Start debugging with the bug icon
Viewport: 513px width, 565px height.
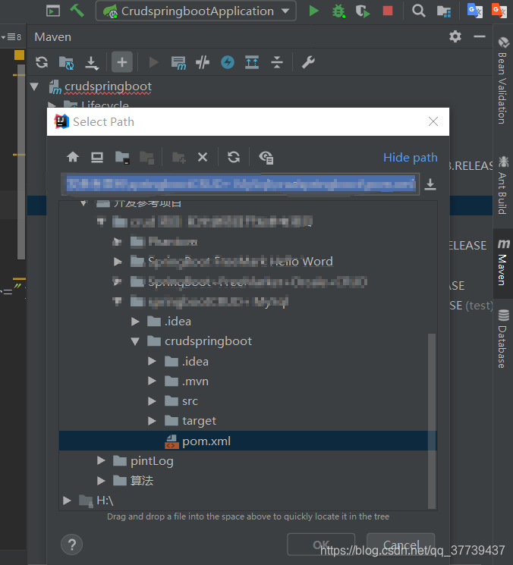[x=338, y=11]
